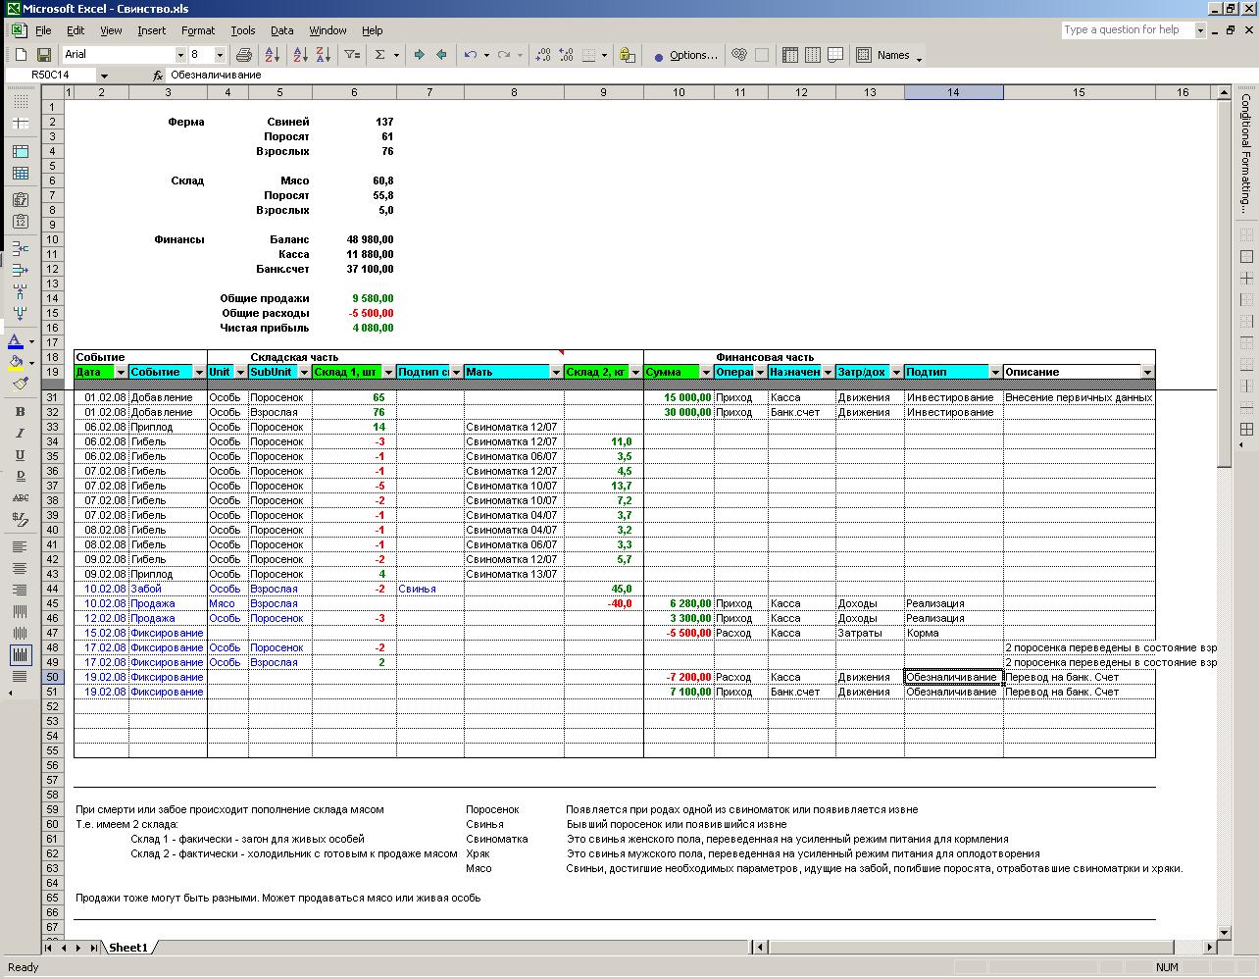Click the AutoSum sigma icon
Viewport: 1259px width, 979px height.
point(379,56)
